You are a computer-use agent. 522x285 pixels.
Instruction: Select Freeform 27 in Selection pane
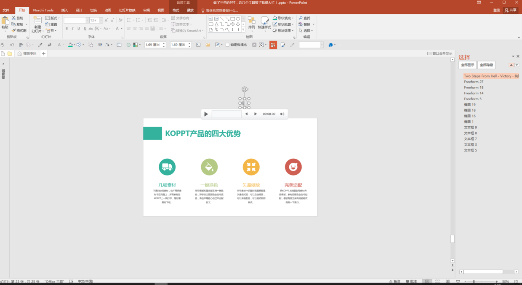pyautogui.click(x=474, y=82)
